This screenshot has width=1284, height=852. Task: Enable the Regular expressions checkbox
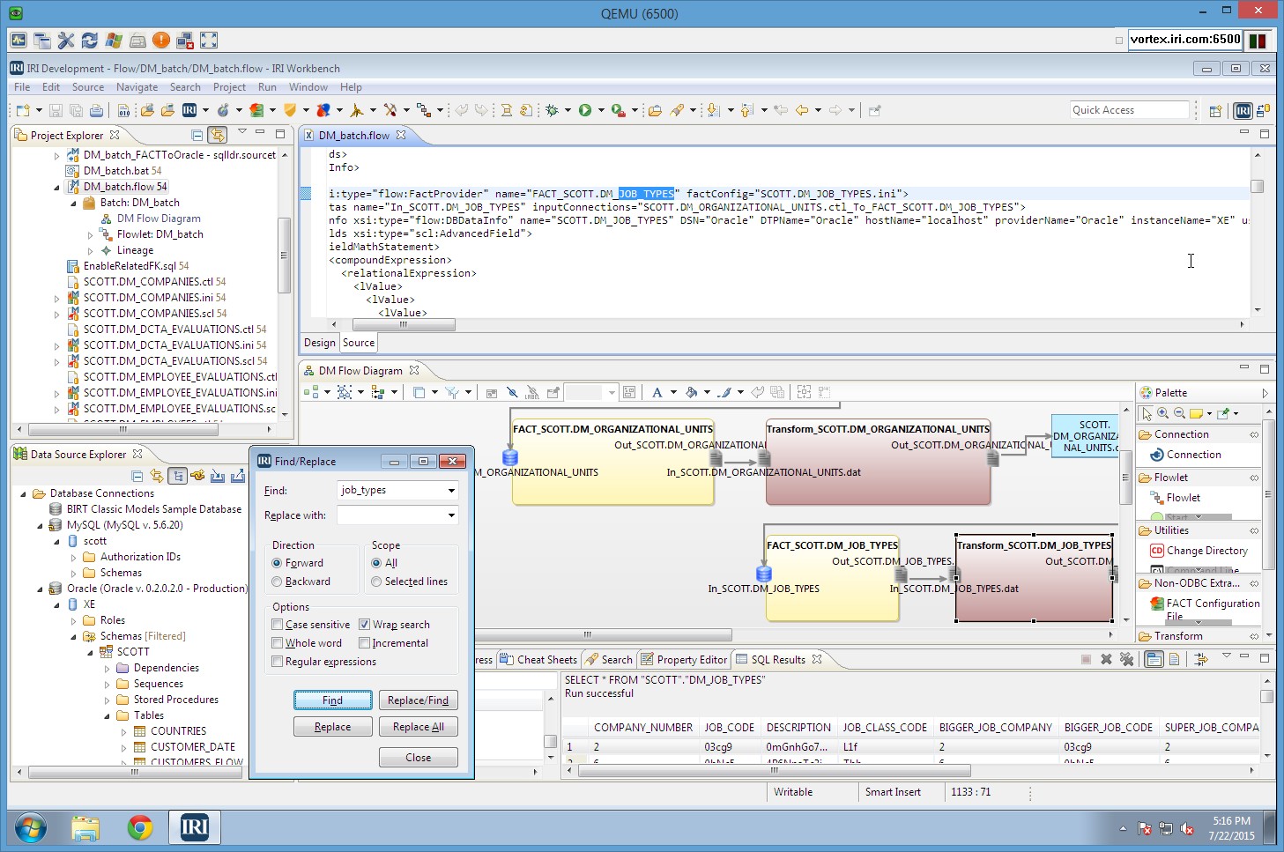(277, 662)
